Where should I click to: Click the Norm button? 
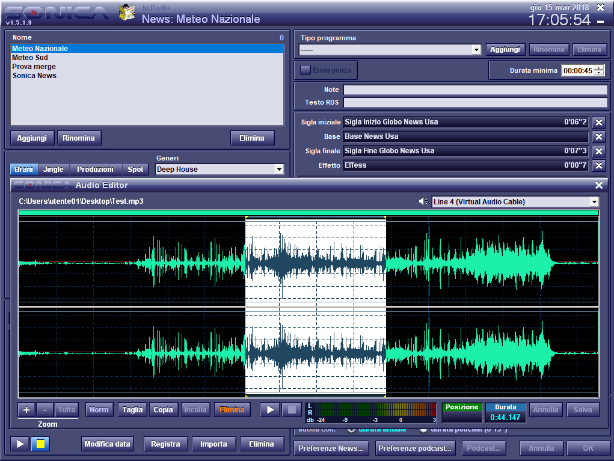(99, 410)
